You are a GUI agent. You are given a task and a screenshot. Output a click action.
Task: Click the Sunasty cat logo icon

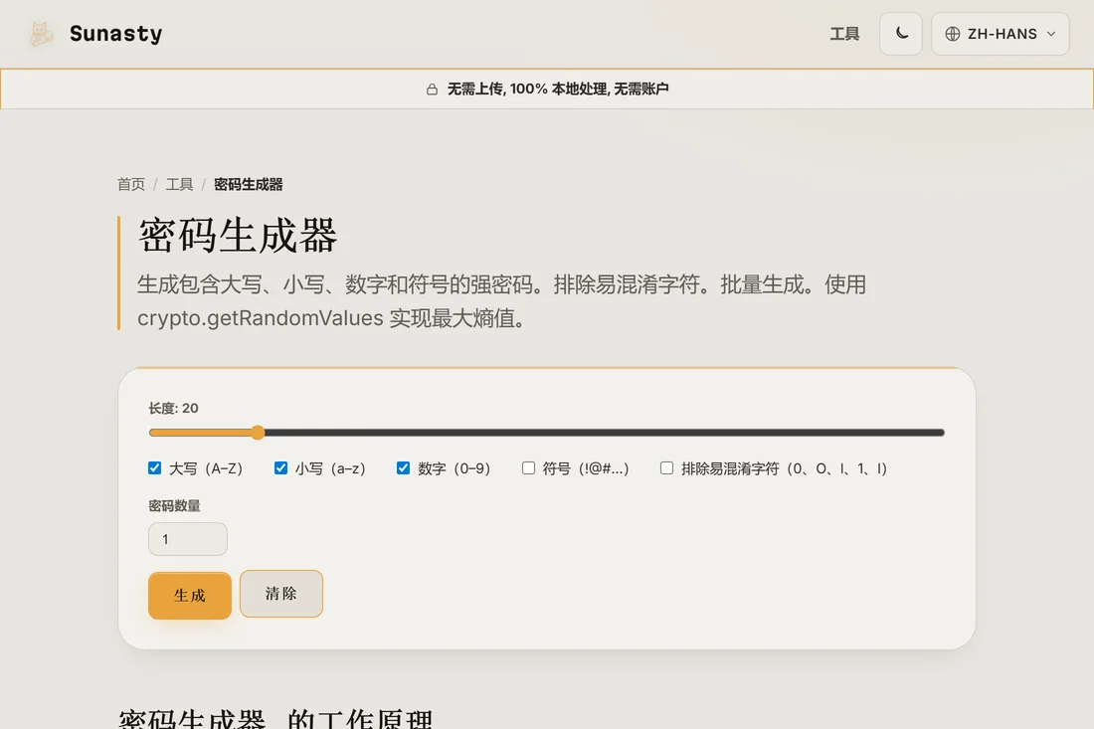pos(41,34)
